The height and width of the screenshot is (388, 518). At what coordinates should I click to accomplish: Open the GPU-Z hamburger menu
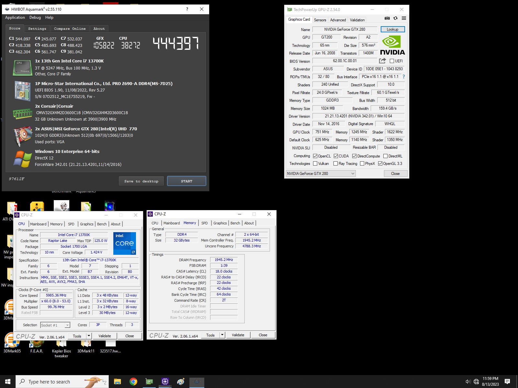pos(404,18)
